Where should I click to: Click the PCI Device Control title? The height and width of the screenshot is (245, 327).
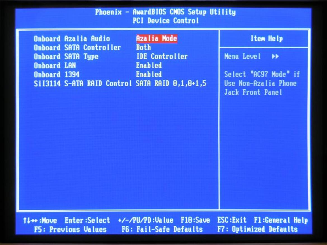pyautogui.click(x=166, y=21)
